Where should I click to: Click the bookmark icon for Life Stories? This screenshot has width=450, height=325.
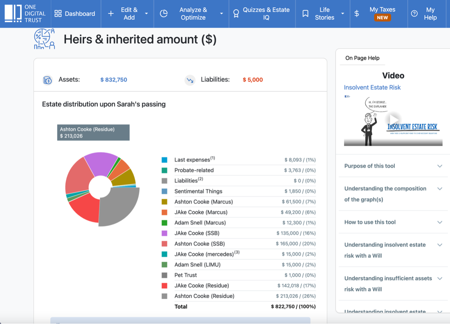(x=305, y=14)
